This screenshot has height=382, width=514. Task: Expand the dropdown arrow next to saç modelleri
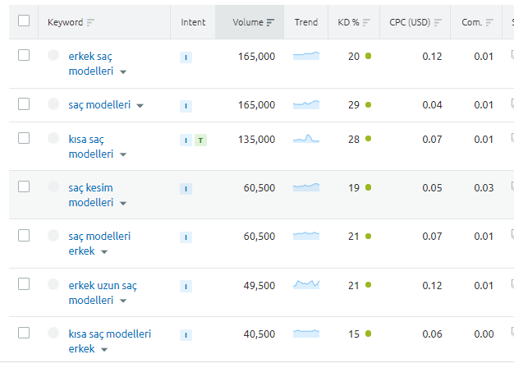point(140,106)
